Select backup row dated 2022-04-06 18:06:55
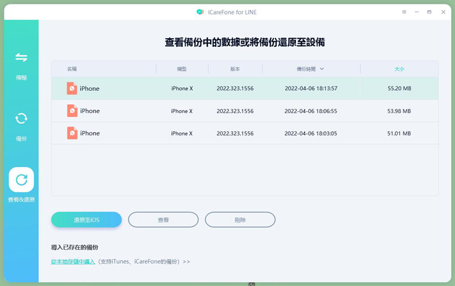The width and height of the screenshot is (455, 286). 245,111
